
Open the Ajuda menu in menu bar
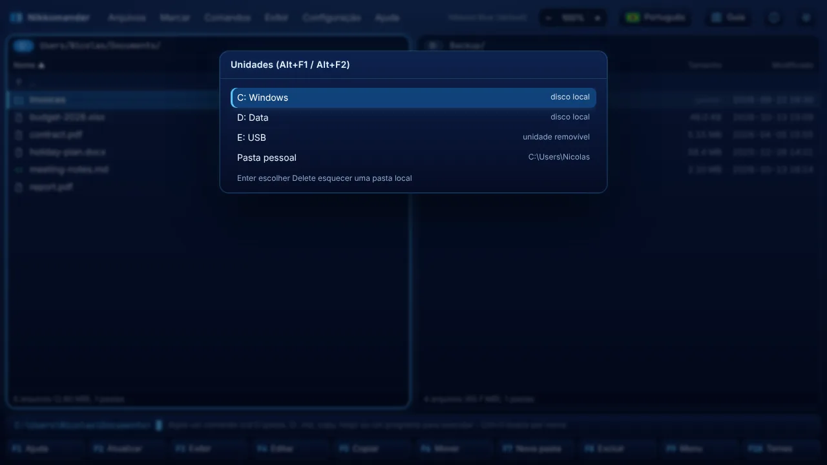(x=387, y=17)
